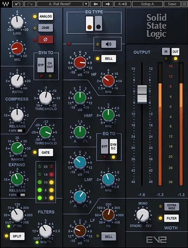Toggle the filters SPLIT button
Image resolution: width=188 pixels, height=248 pixels.
(x=17, y=236)
